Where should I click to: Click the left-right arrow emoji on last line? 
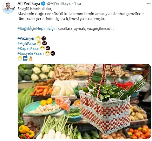[x=25, y=58]
